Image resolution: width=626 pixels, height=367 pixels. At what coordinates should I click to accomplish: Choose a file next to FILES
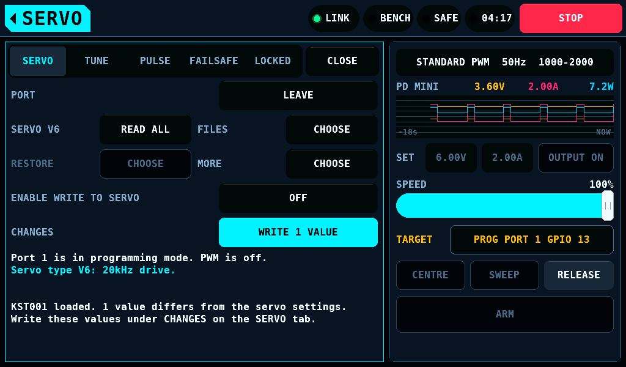[332, 130]
